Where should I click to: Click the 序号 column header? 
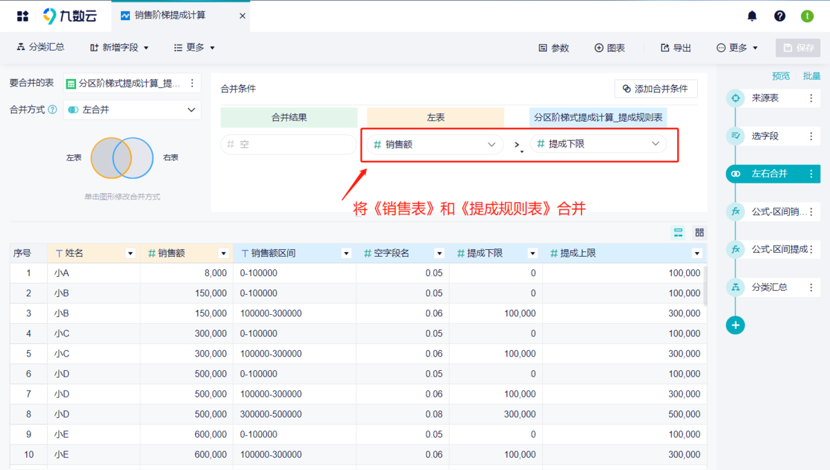(28, 253)
